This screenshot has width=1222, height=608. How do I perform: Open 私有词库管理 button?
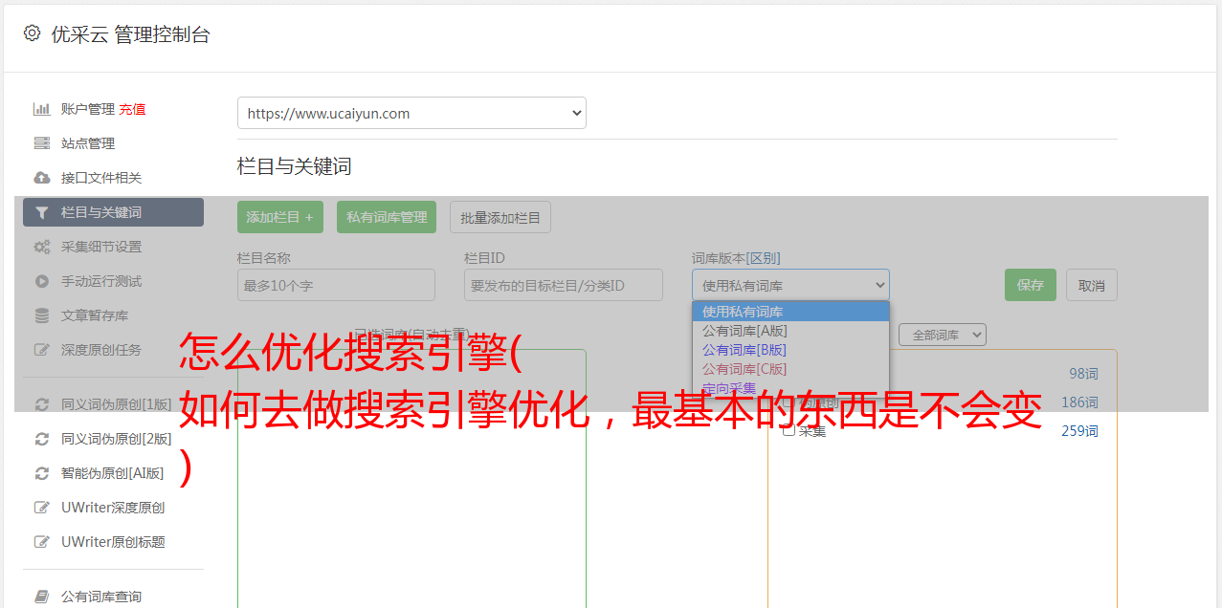pyautogui.click(x=387, y=217)
